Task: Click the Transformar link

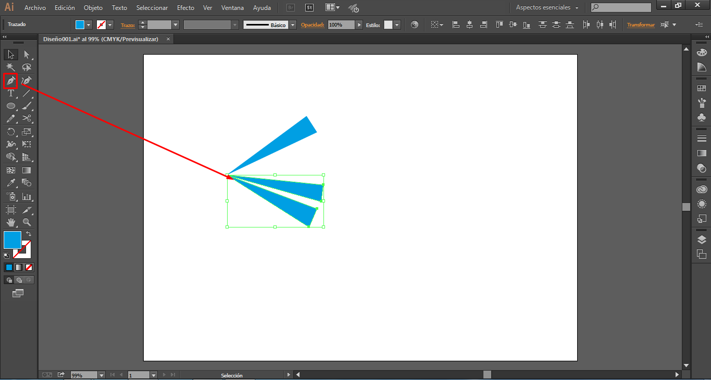Action: pyautogui.click(x=641, y=25)
